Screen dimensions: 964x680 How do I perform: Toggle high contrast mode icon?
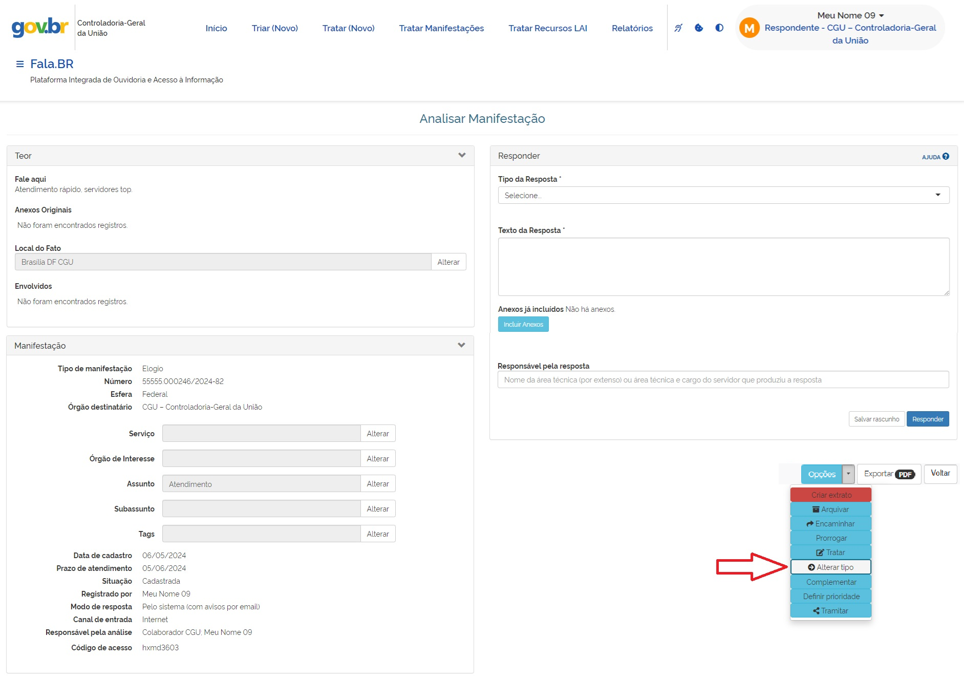pyautogui.click(x=719, y=28)
